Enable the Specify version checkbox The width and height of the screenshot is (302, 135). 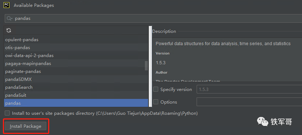(156, 89)
